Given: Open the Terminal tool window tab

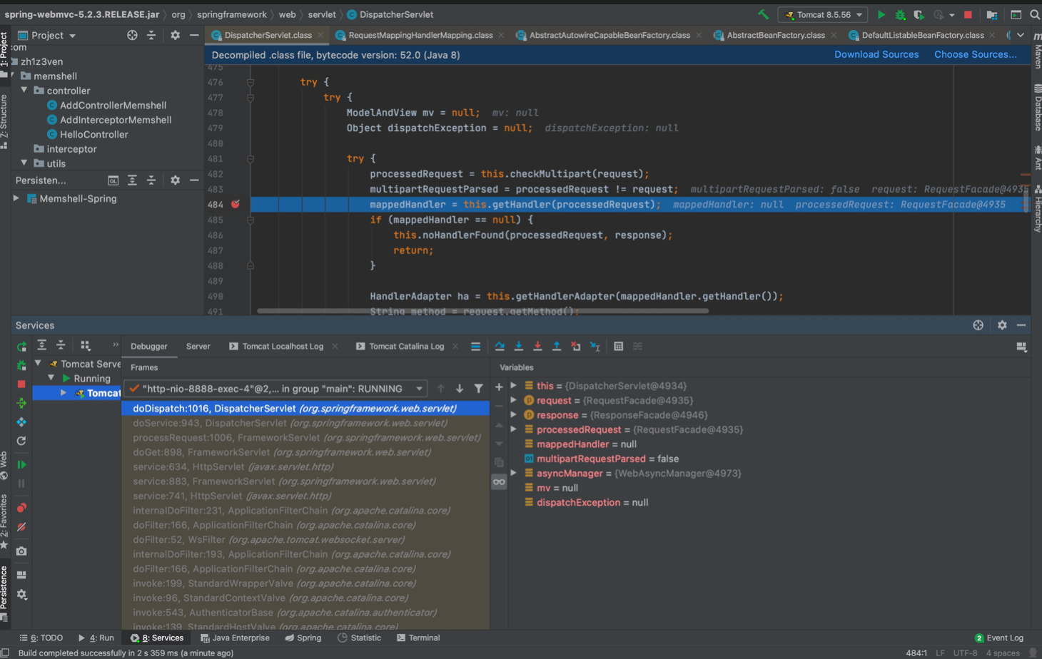Looking at the screenshot, I should (418, 638).
